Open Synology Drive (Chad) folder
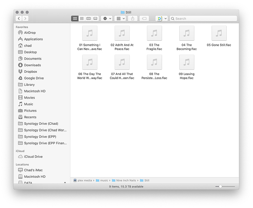The height and width of the screenshot is (208, 253). [x=42, y=124]
